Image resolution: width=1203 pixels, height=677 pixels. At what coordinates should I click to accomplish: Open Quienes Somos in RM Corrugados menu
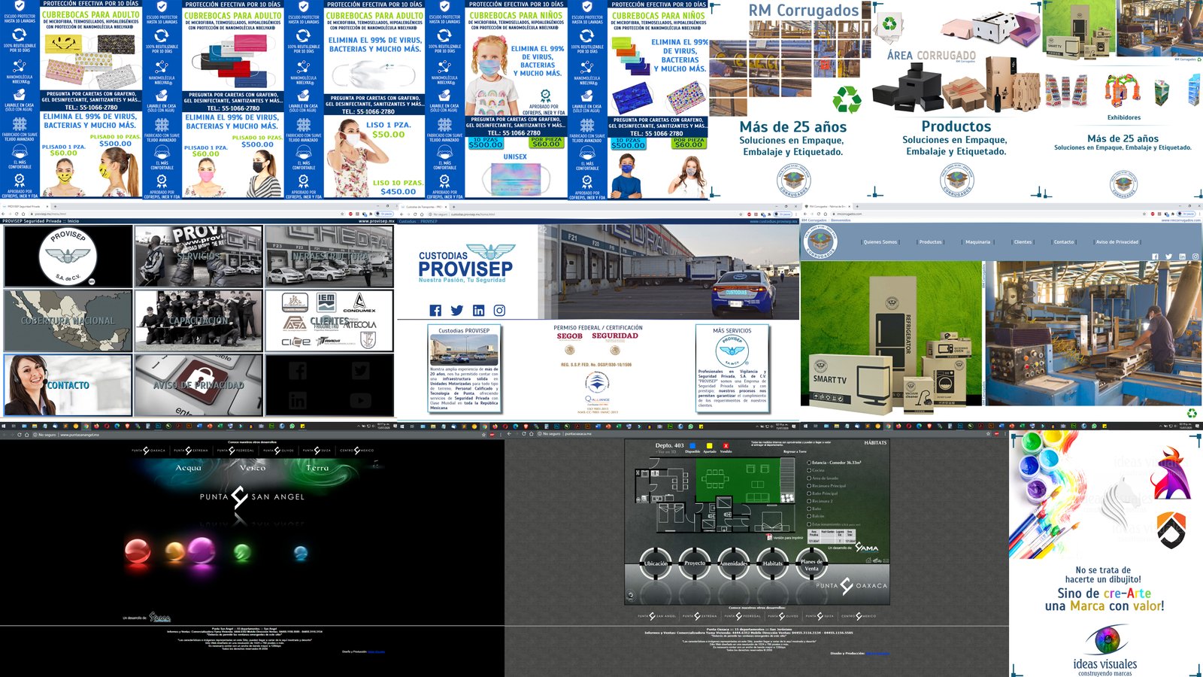coord(880,242)
